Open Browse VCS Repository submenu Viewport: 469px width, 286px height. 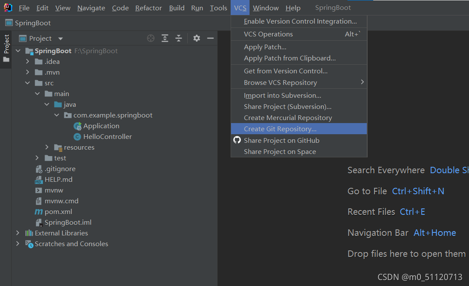299,82
